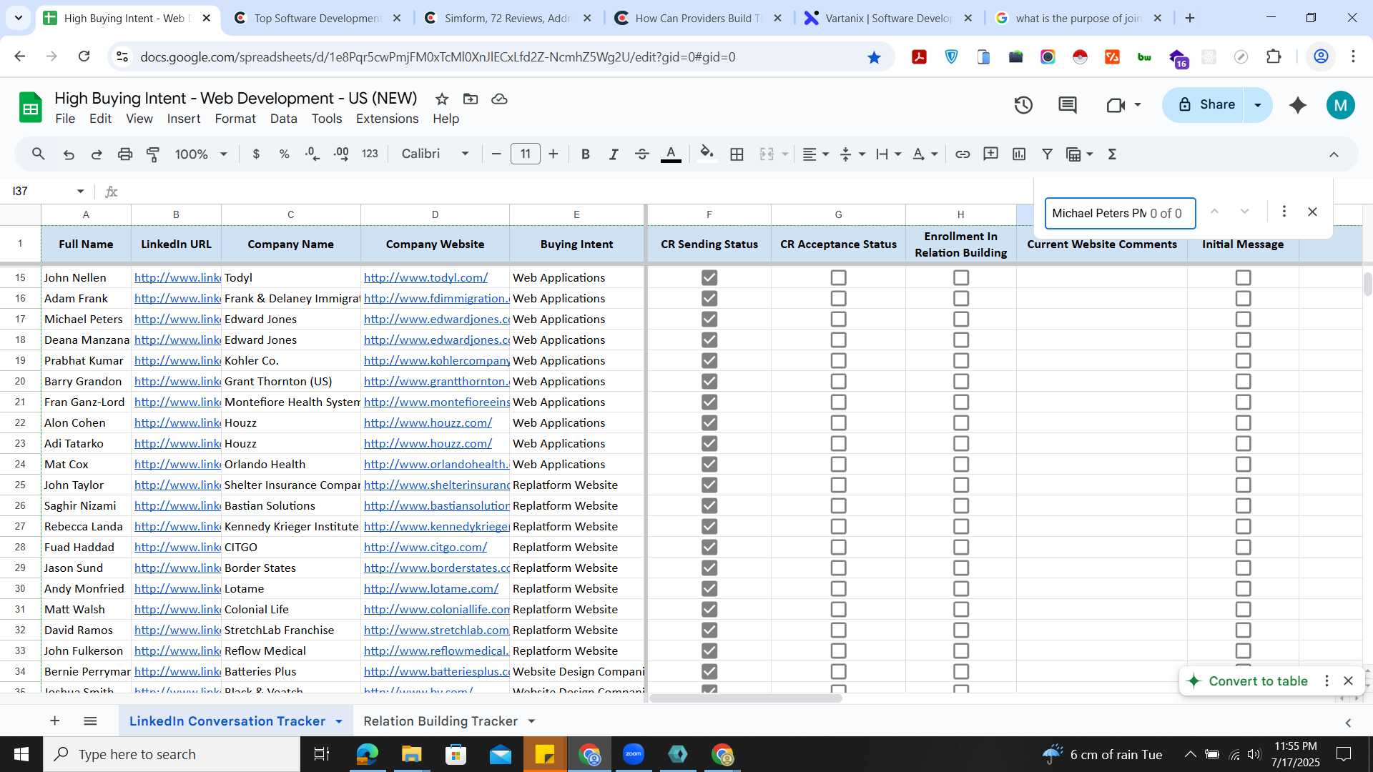Apply strikethrough formatting
This screenshot has height=772, width=1373.
642,154
